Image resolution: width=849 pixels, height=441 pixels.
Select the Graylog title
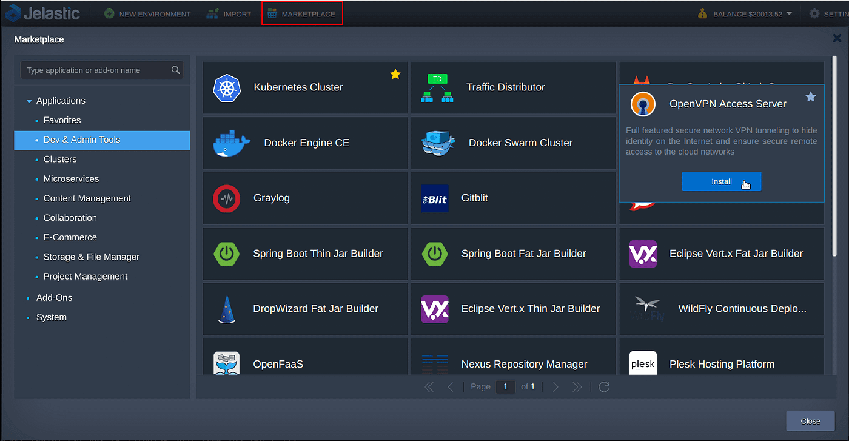(x=272, y=198)
